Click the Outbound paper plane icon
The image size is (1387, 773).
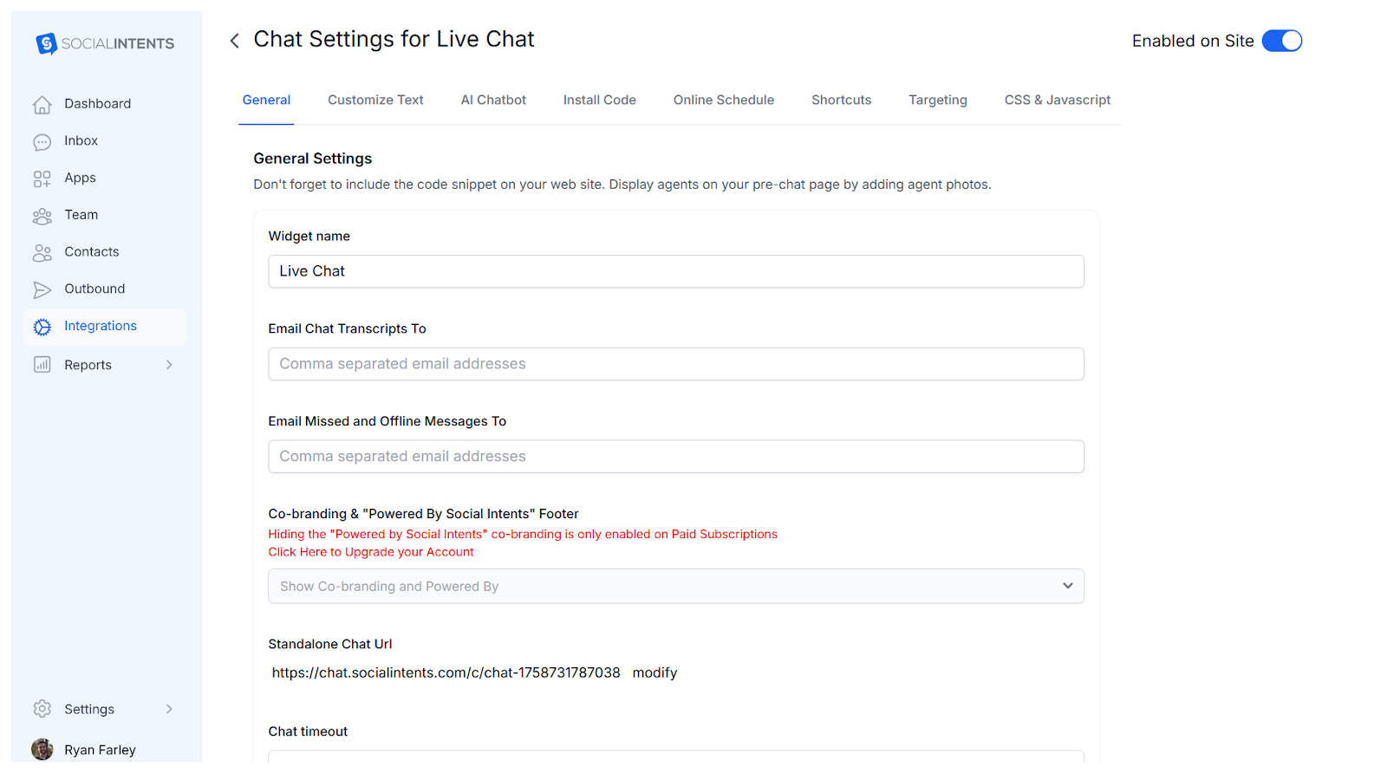42,289
